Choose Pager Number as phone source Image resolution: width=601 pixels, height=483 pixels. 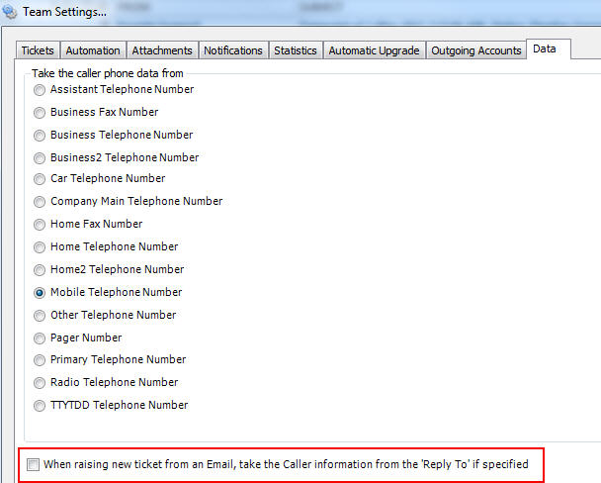[40, 338]
